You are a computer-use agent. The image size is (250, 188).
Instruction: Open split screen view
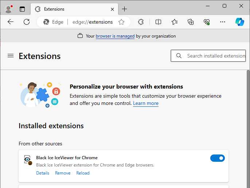[x=158, y=22]
